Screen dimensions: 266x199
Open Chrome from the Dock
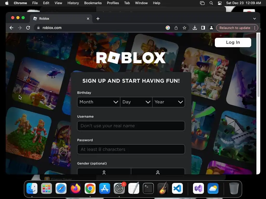90,188
